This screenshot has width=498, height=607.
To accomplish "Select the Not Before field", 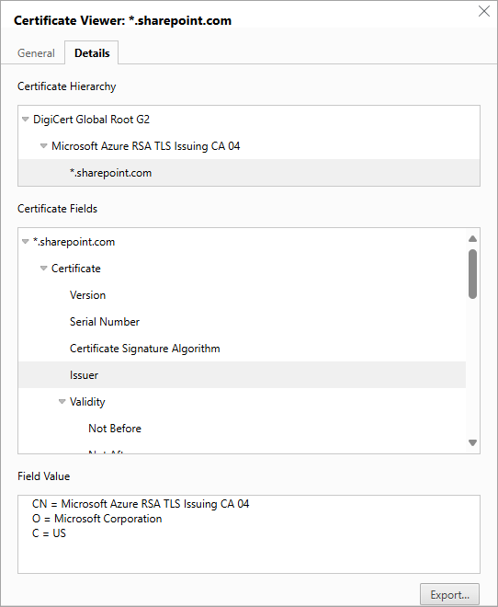I will tap(242, 429).
